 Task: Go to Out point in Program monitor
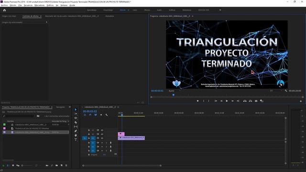point(238,101)
